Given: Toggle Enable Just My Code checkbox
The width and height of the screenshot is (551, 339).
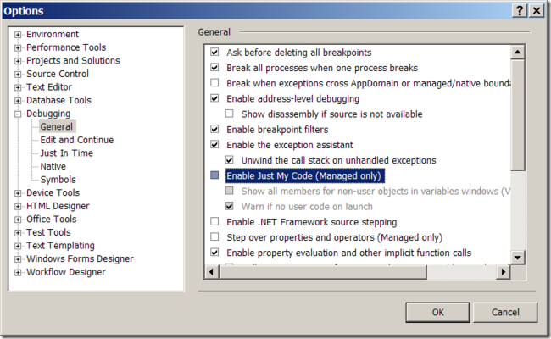Looking at the screenshot, I should pyautogui.click(x=214, y=175).
